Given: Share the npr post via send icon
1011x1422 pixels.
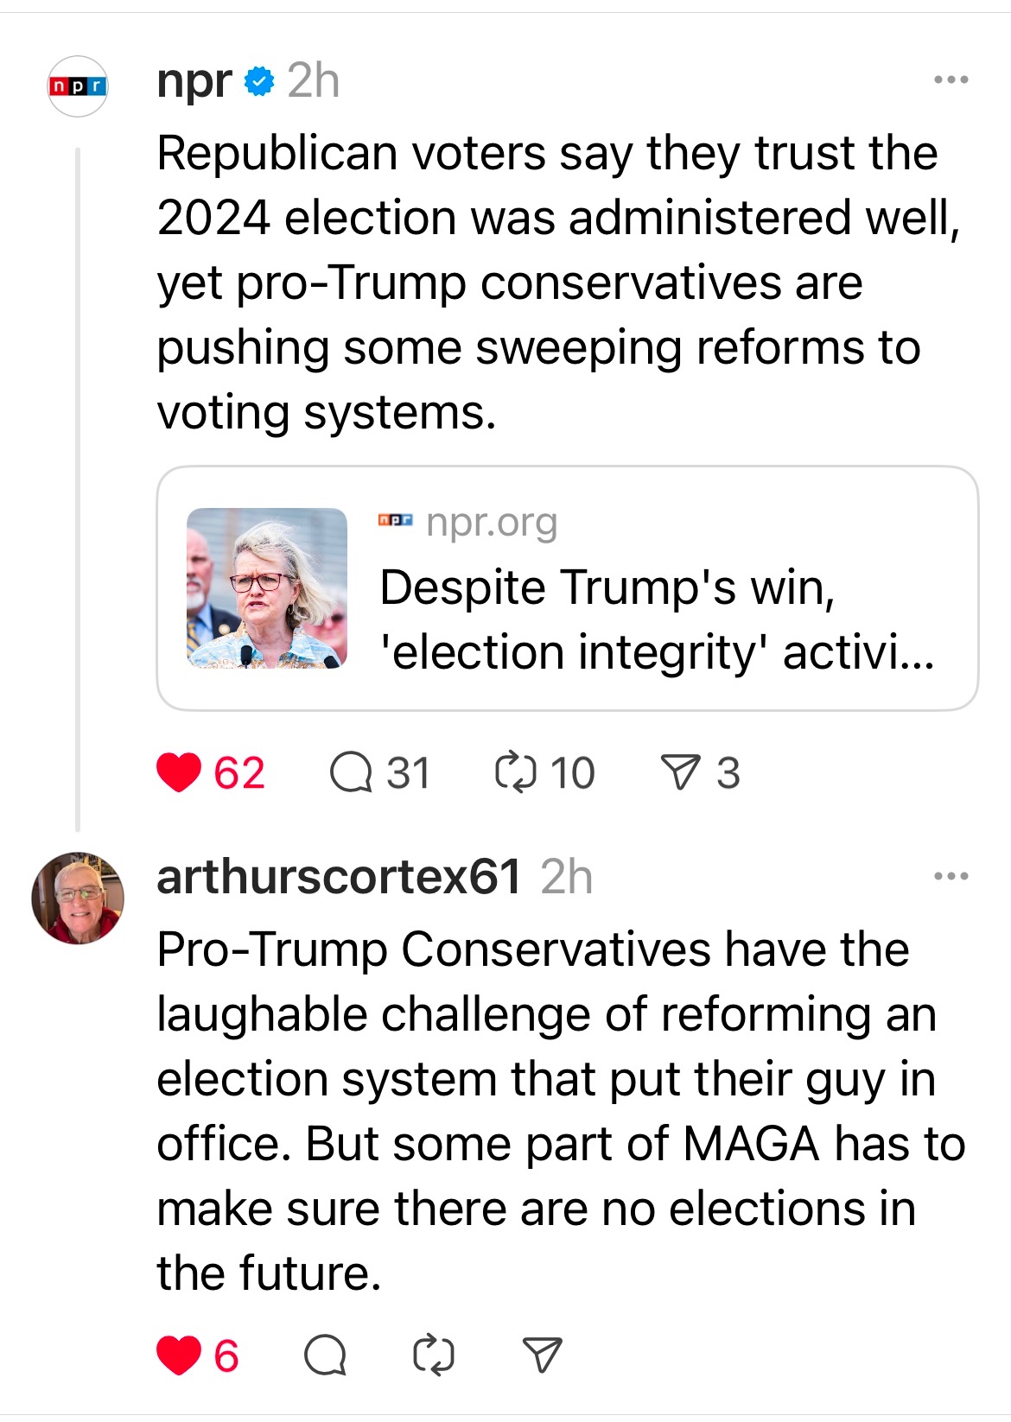Looking at the screenshot, I should point(680,772).
